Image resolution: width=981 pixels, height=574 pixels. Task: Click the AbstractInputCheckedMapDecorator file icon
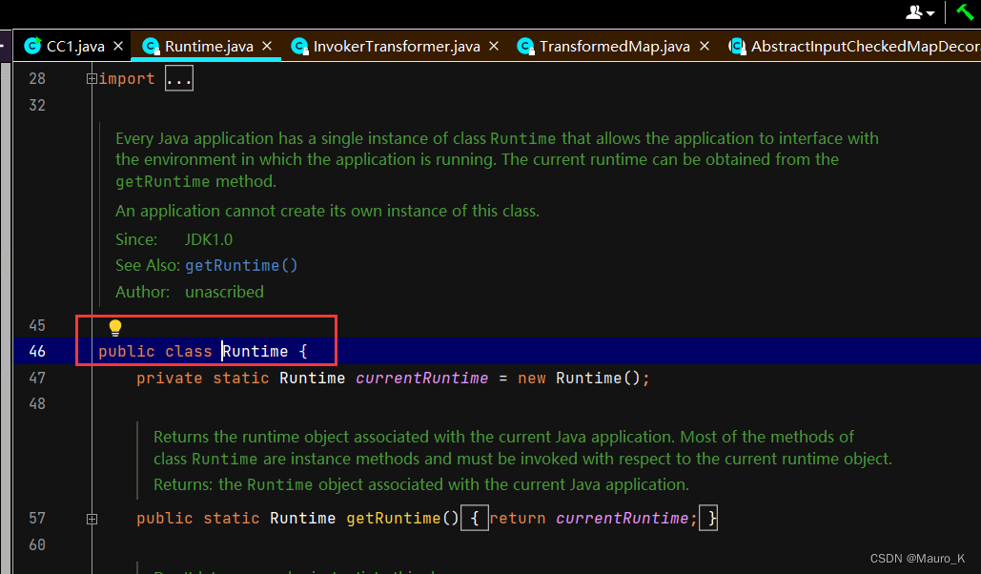(738, 47)
